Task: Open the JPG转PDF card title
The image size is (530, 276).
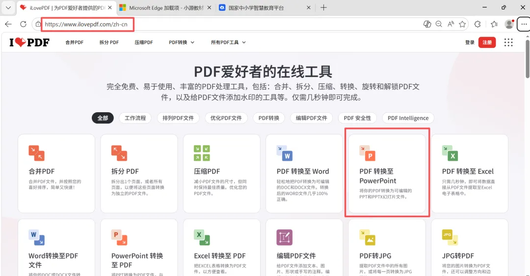Action: pos(458,256)
